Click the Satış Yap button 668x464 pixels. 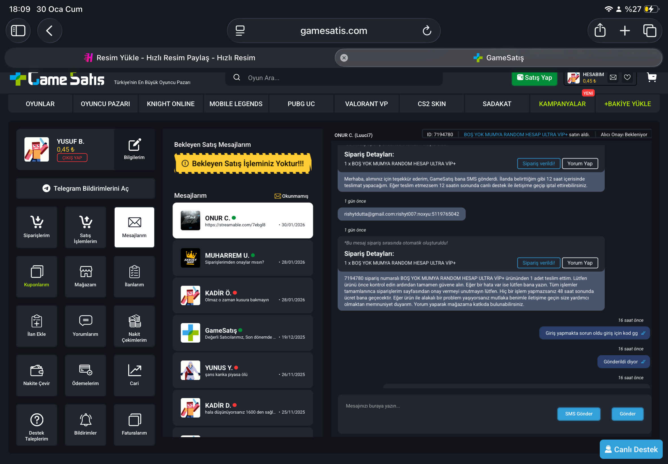pyautogui.click(x=534, y=78)
